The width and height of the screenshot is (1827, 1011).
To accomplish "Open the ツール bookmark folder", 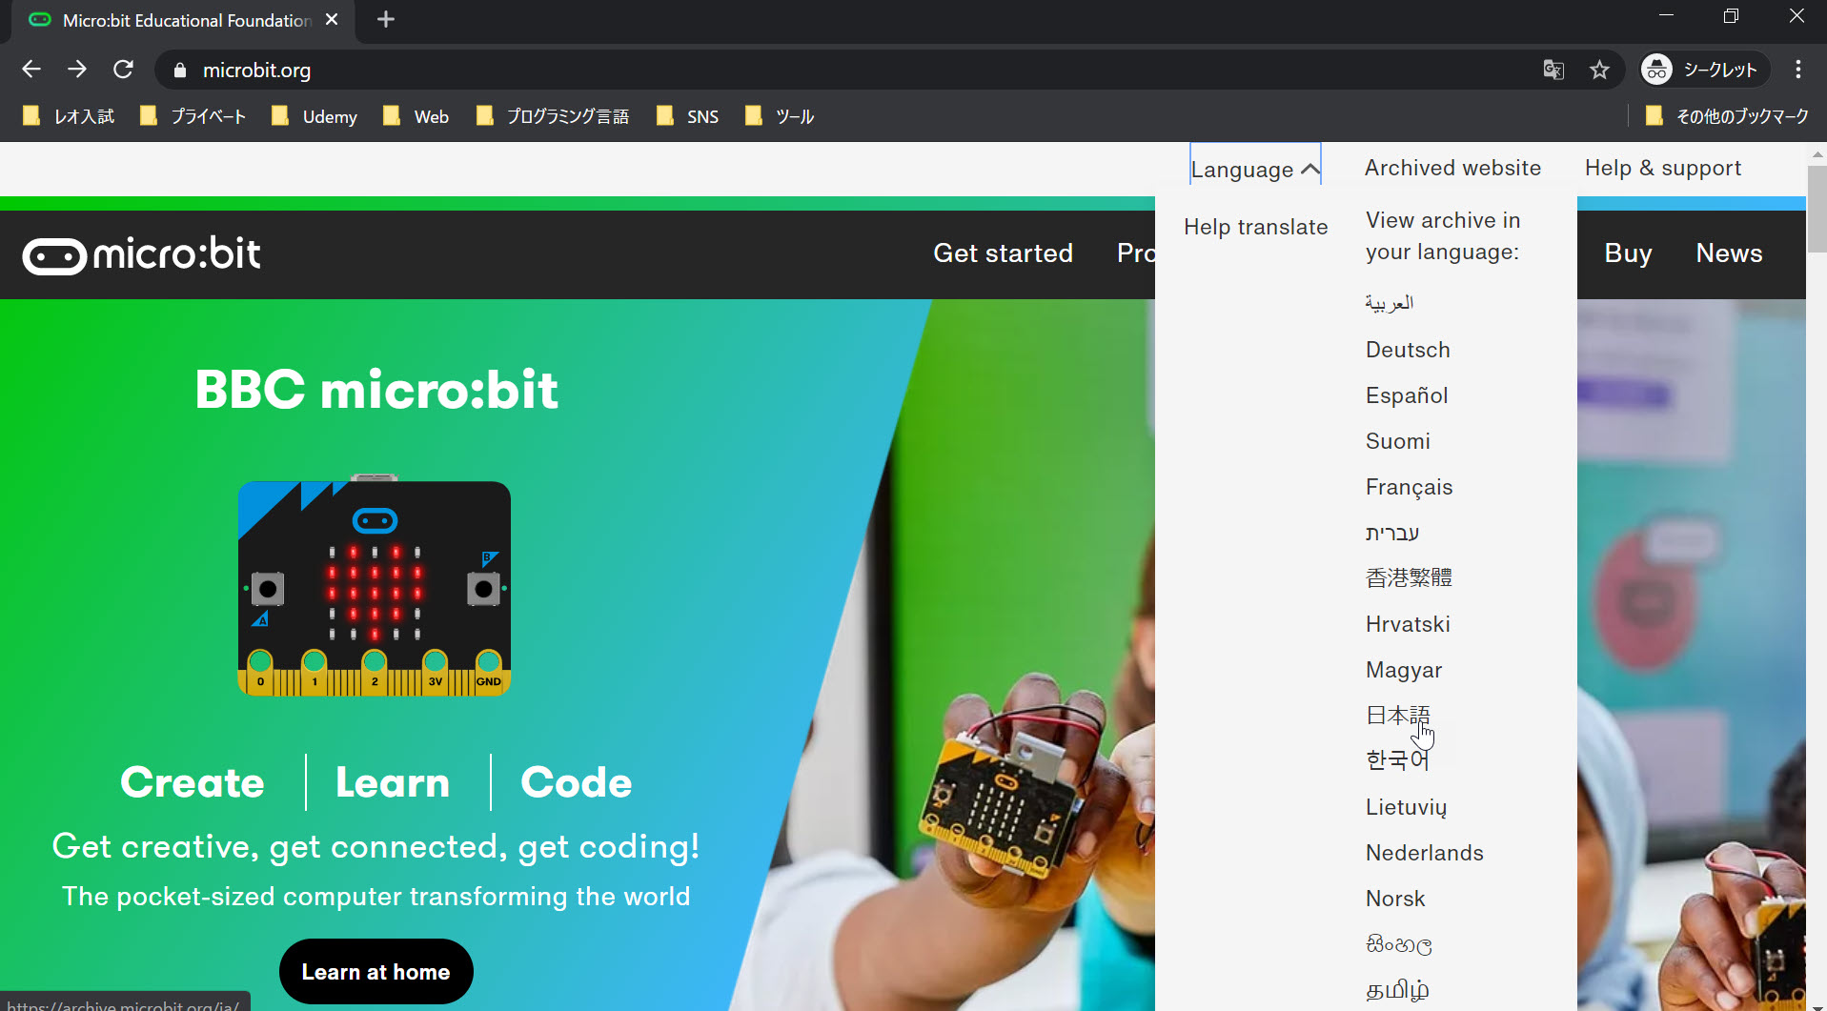I will 780,116.
